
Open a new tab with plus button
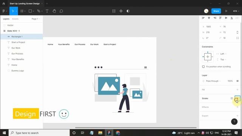[47, 3]
